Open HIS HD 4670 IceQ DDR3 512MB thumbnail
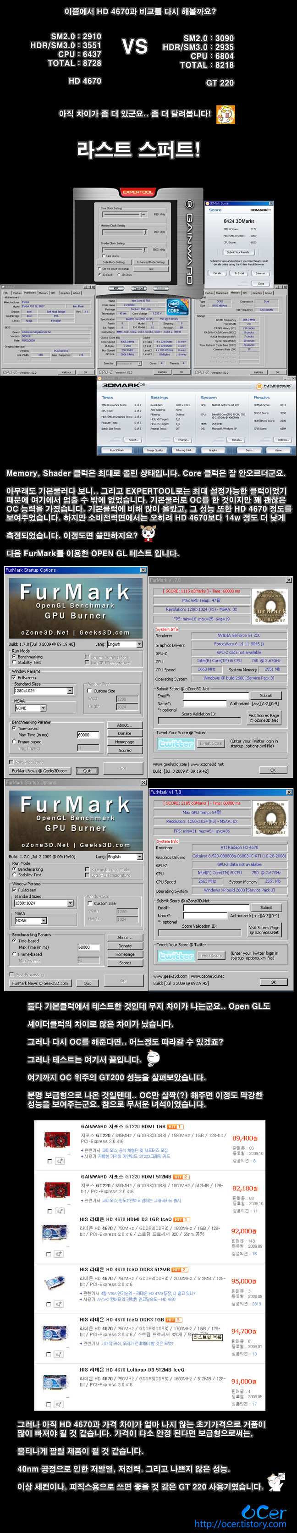The height and width of the screenshot is (1533, 297). (x=55, y=1283)
